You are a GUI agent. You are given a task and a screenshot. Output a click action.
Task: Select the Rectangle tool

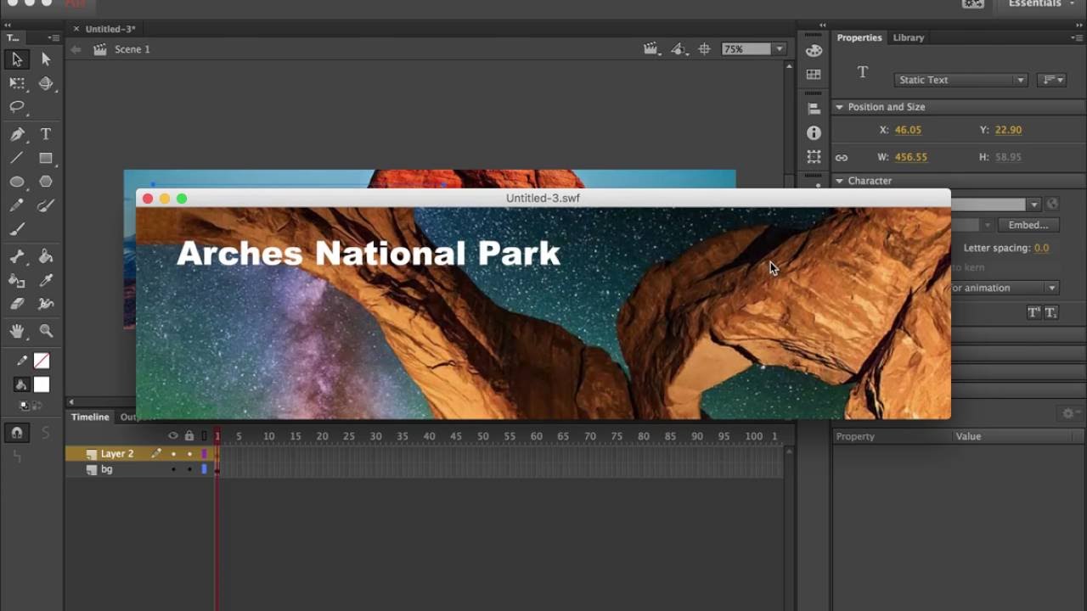pos(46,158)
